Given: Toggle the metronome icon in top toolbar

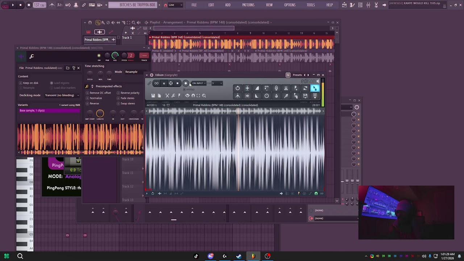Looking at the screenshot, I should coord(52,5).
